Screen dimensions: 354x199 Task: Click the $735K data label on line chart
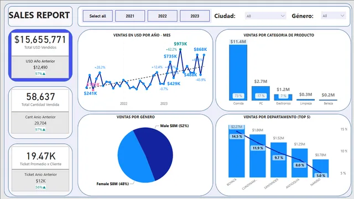pyautogui.click(x=170, y=56)
